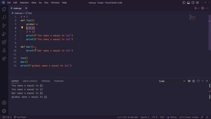Open the run button dropdown arrow

pyautogui.click(x=198, y=8)
